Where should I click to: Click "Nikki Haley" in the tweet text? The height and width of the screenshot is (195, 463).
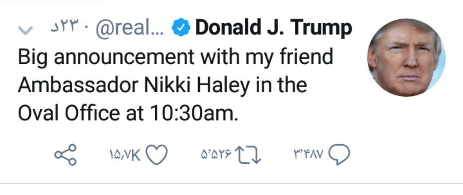tap(192, 85)
